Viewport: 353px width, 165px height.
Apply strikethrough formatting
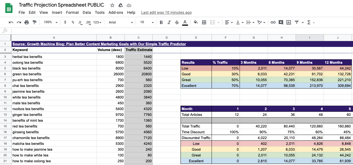[x=177, y=22]
